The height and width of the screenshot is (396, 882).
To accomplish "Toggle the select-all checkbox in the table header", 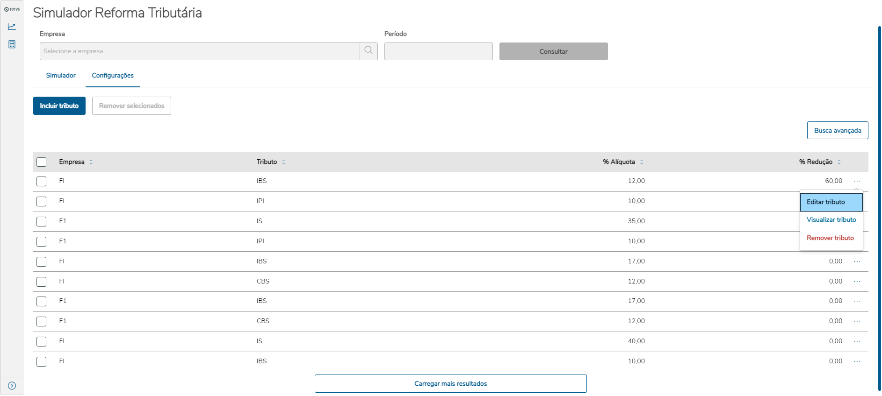I will coord(42,162).
